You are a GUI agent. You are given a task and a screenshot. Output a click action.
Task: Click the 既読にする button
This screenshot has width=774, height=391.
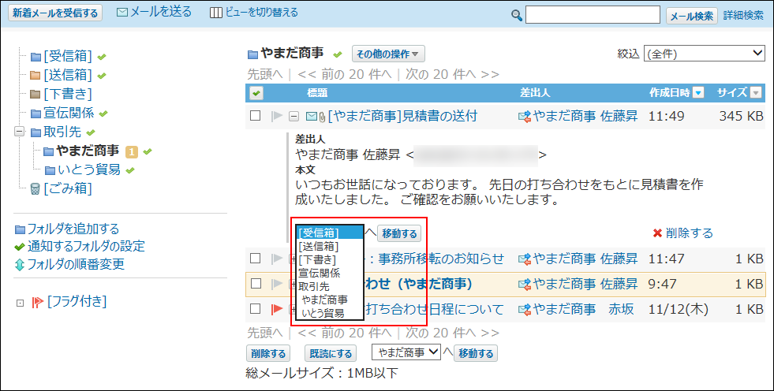tap(331, 353)
